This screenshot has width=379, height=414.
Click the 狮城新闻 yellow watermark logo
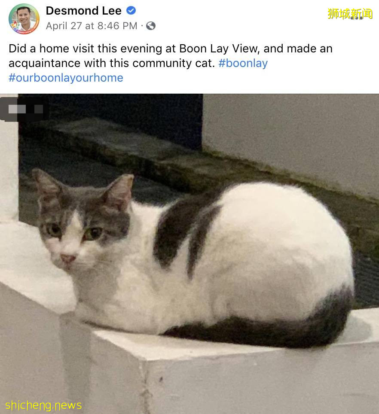(350, 14)
